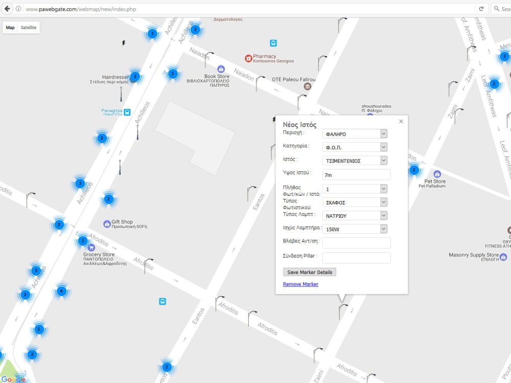Screen dimensions: 511x383
Task: Click the Save Marker Details button
Action: coord(309,272)
